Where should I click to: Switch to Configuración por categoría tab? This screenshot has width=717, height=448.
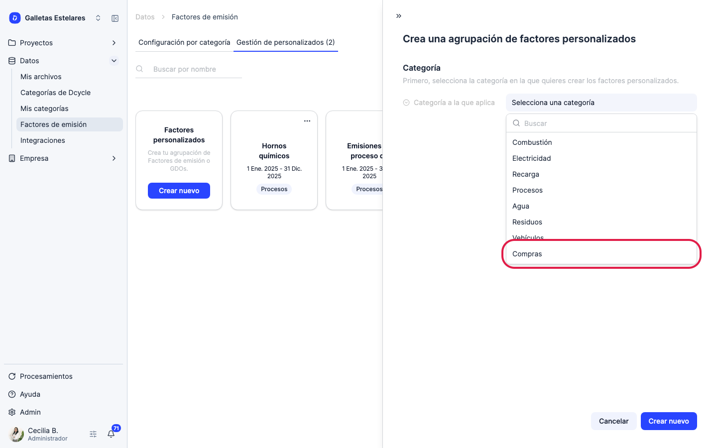(x=184, y=42)
